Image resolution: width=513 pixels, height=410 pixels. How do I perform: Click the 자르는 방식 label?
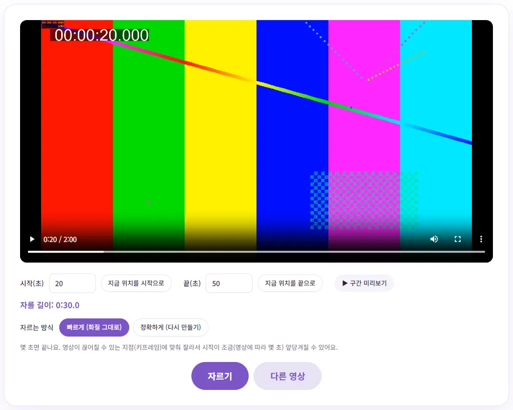37,327
